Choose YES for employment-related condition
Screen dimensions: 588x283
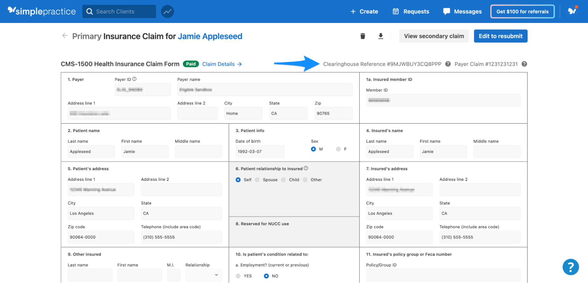coord(238,276)
